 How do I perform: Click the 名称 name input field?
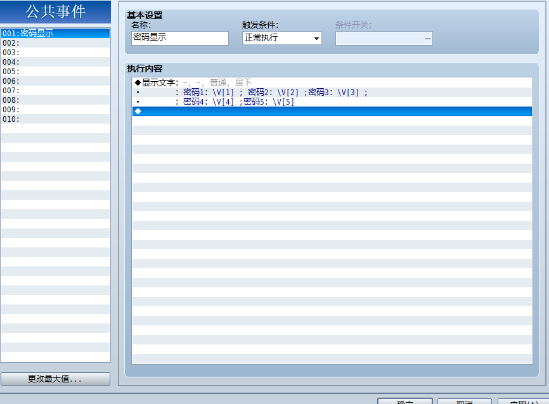tap(180, 38)
